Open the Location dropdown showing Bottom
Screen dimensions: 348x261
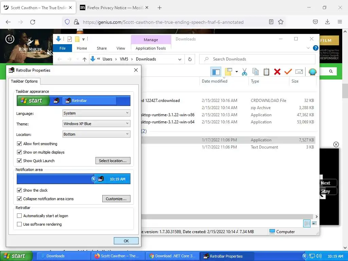(x=96, y=134)
